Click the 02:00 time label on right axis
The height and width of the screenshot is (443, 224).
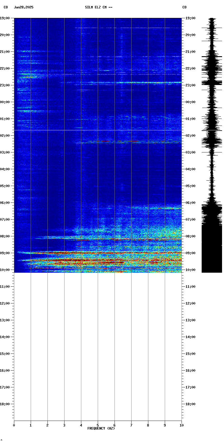tap(190, 136)
